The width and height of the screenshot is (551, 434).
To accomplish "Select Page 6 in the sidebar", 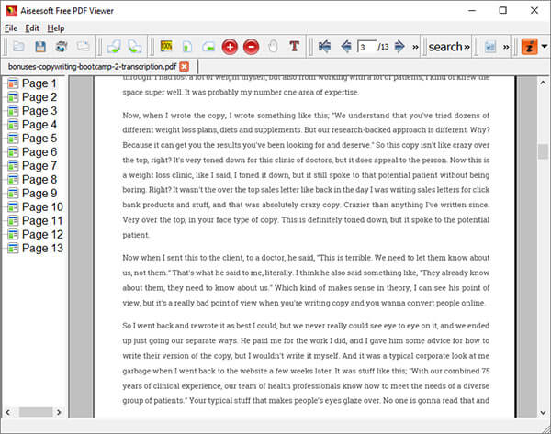I will coord(39,151).
